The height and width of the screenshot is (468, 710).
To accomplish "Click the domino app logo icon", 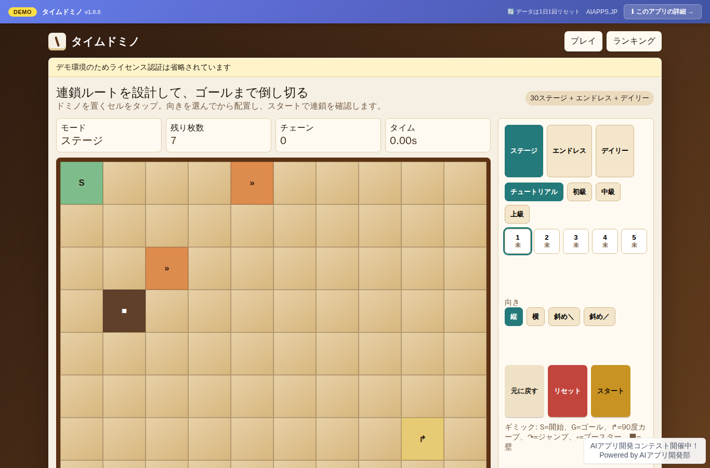I will coord(57,42).
